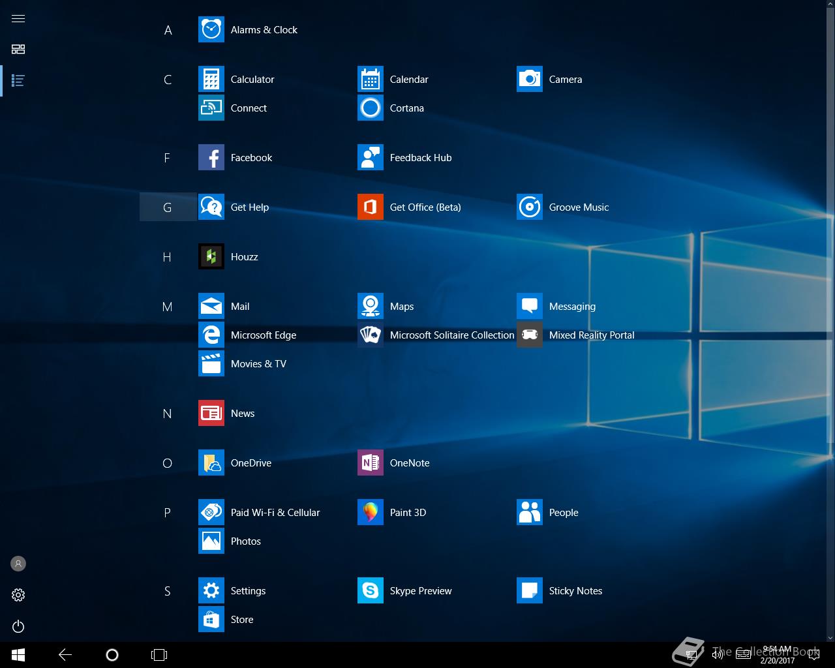This screenshot has width=835, height=668.
Task: Open the Feedback Hub icon
Action: tap(371, 157)
